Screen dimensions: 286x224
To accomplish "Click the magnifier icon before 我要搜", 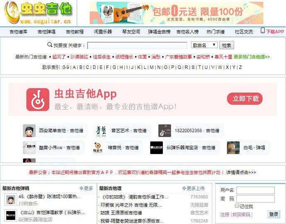I will pos(50,44).
